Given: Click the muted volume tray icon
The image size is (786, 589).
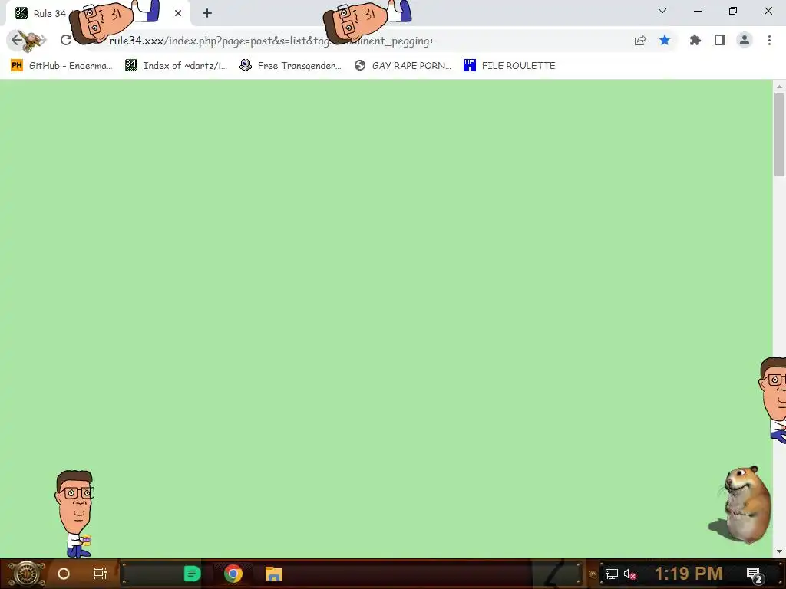Looking at the screenshot, I should click(629, 574).
